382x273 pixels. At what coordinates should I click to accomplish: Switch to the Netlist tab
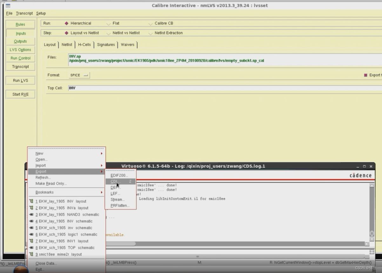[x=67, y=45]
